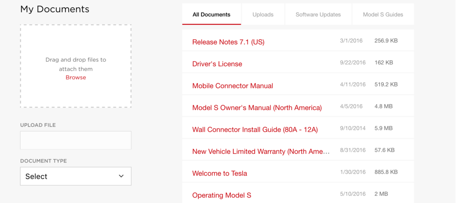Click the Browse link in upload area
The width and height of the screenshot is (462, 203).
75,78
